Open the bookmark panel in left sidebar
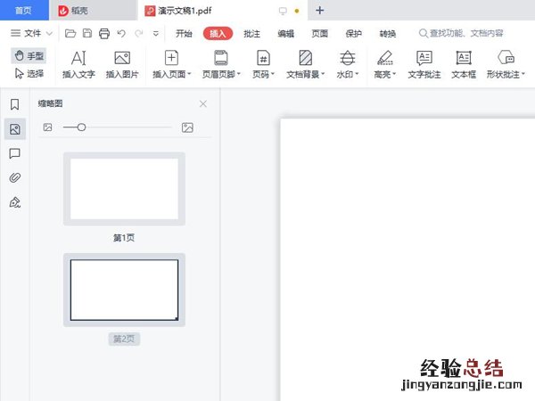535x401 pixels. point(14,105)
